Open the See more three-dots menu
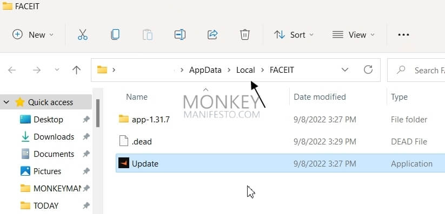445x214 pixels. point(403,35)
